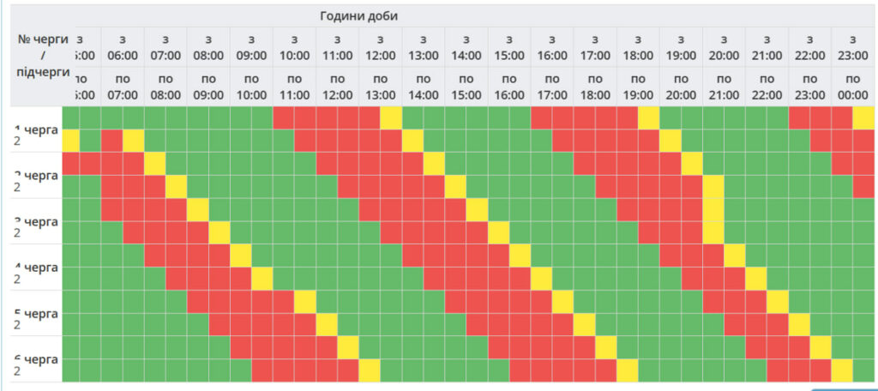Click the "з 12:00" column header

click(x=380, y=47)
